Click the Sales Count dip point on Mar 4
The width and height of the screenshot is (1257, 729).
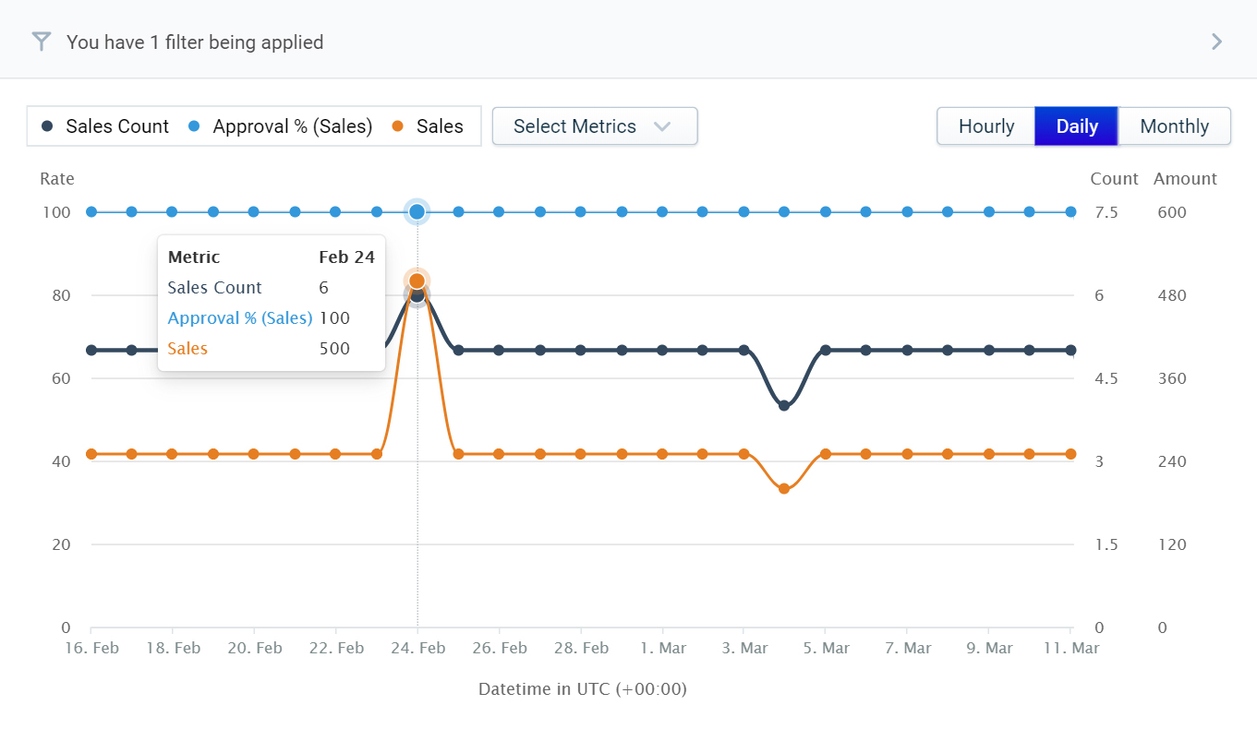coord(784,405)
